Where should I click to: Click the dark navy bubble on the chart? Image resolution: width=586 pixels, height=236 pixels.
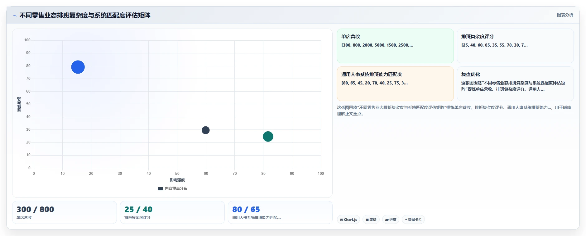(205, 130)
